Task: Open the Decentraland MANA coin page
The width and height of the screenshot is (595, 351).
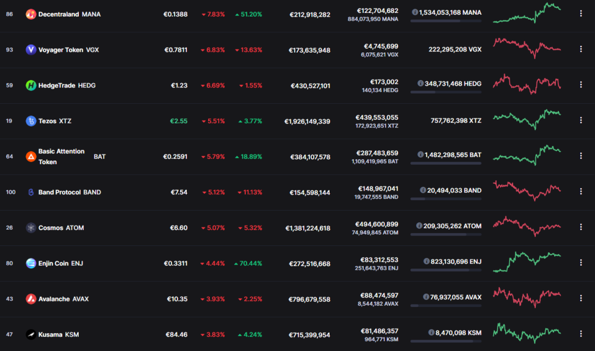Action: click(70, 15)
